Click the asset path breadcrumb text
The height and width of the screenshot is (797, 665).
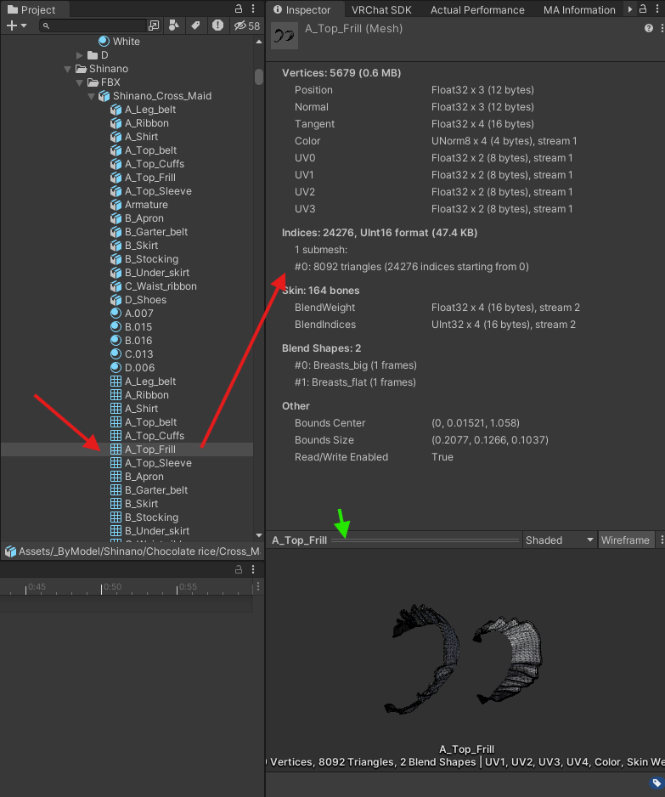(138, 551)
